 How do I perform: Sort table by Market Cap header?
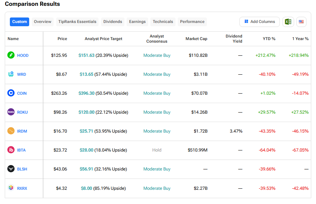(x=196, y=39)
